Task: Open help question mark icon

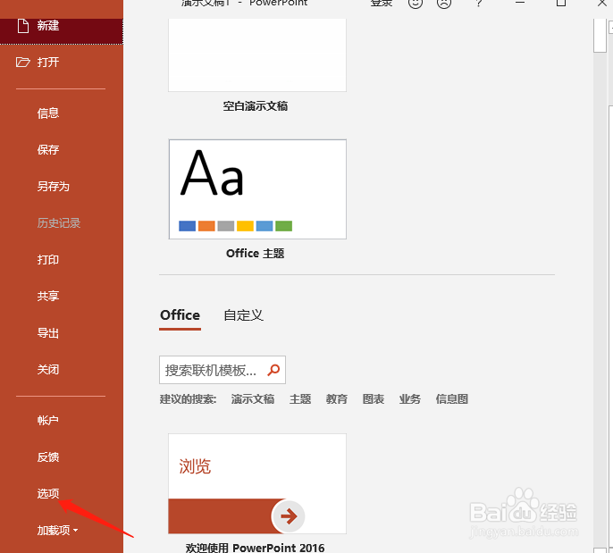Action: [x=478, y=3]
